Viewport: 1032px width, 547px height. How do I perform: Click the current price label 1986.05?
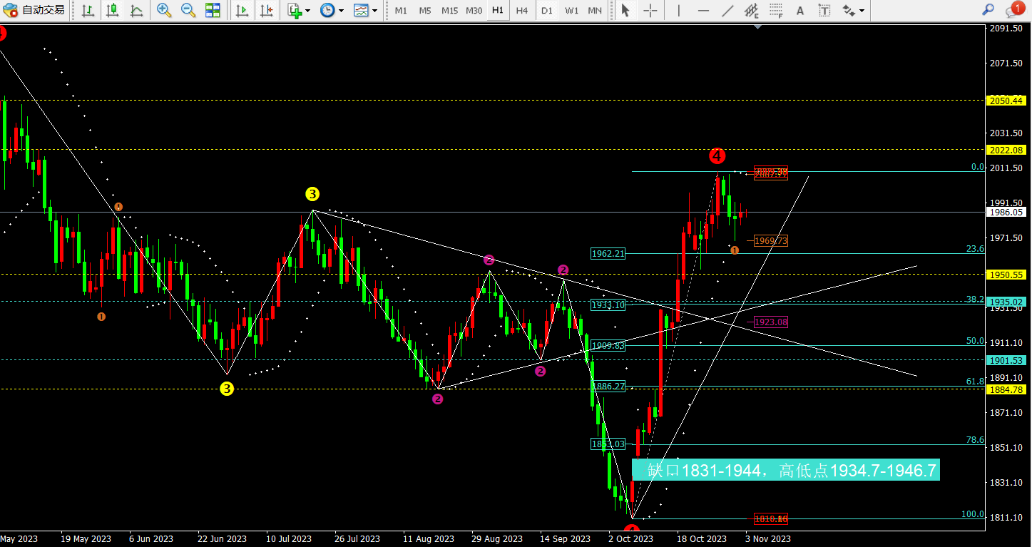(x=1006, y=212)
